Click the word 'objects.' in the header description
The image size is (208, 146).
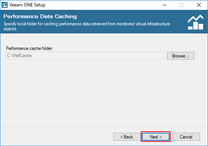(x=10, y=29)
